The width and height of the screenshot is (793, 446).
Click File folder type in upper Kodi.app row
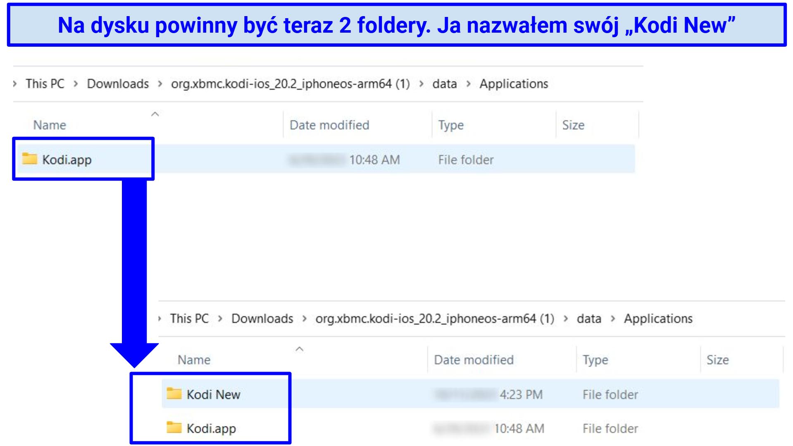pos(466,160)
